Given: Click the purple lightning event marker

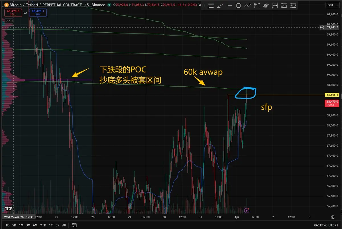Looking at the screenshot, I should [x=247, y=211].
